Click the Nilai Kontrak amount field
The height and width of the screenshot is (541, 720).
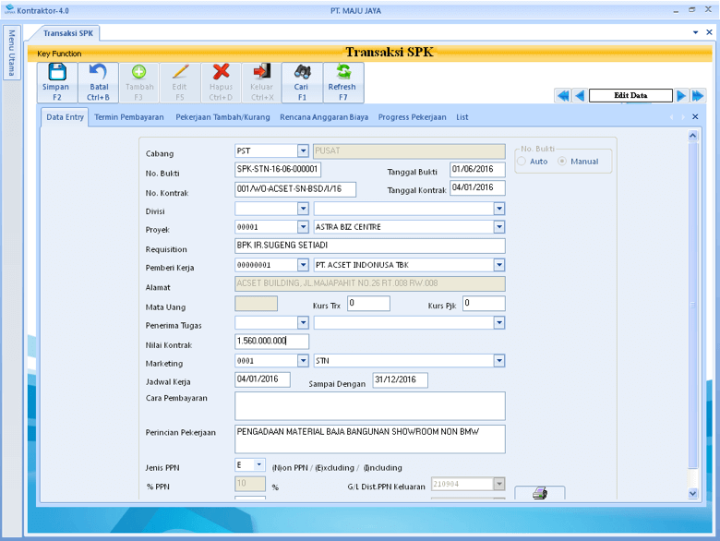[x=271, y=342]
